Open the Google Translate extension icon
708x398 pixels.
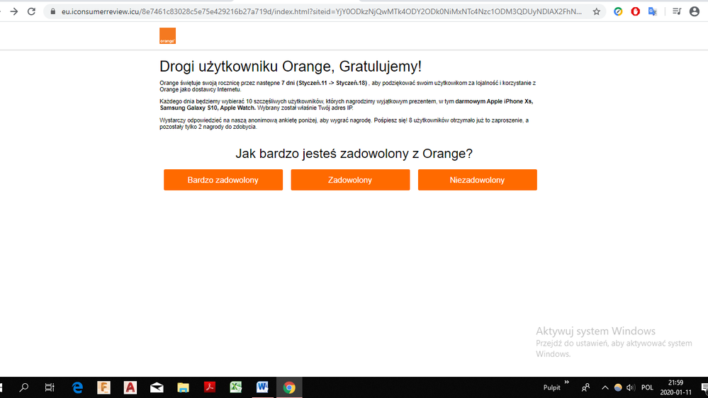653,12
